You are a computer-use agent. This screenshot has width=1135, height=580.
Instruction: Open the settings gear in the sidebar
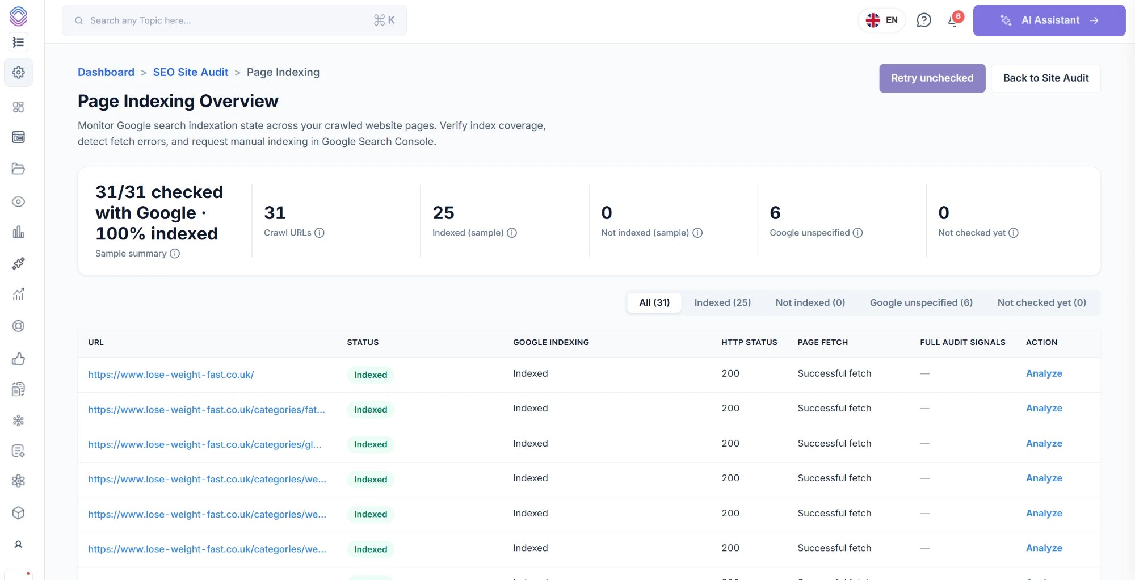click(x=18, y=72)
